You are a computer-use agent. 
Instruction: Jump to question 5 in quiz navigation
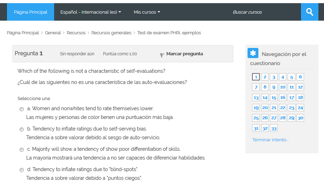pyautogui.click(x=292, y=77)
